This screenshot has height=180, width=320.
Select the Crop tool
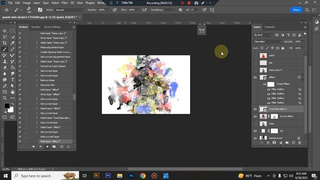coord(4,43)
